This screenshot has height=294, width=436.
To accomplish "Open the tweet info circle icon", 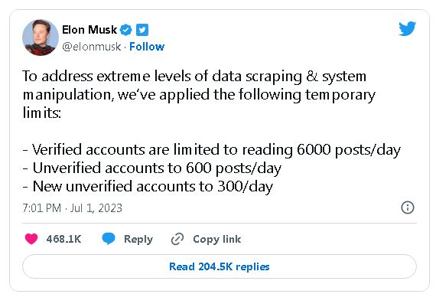I will pyautogui.click(x=408, y=207).
